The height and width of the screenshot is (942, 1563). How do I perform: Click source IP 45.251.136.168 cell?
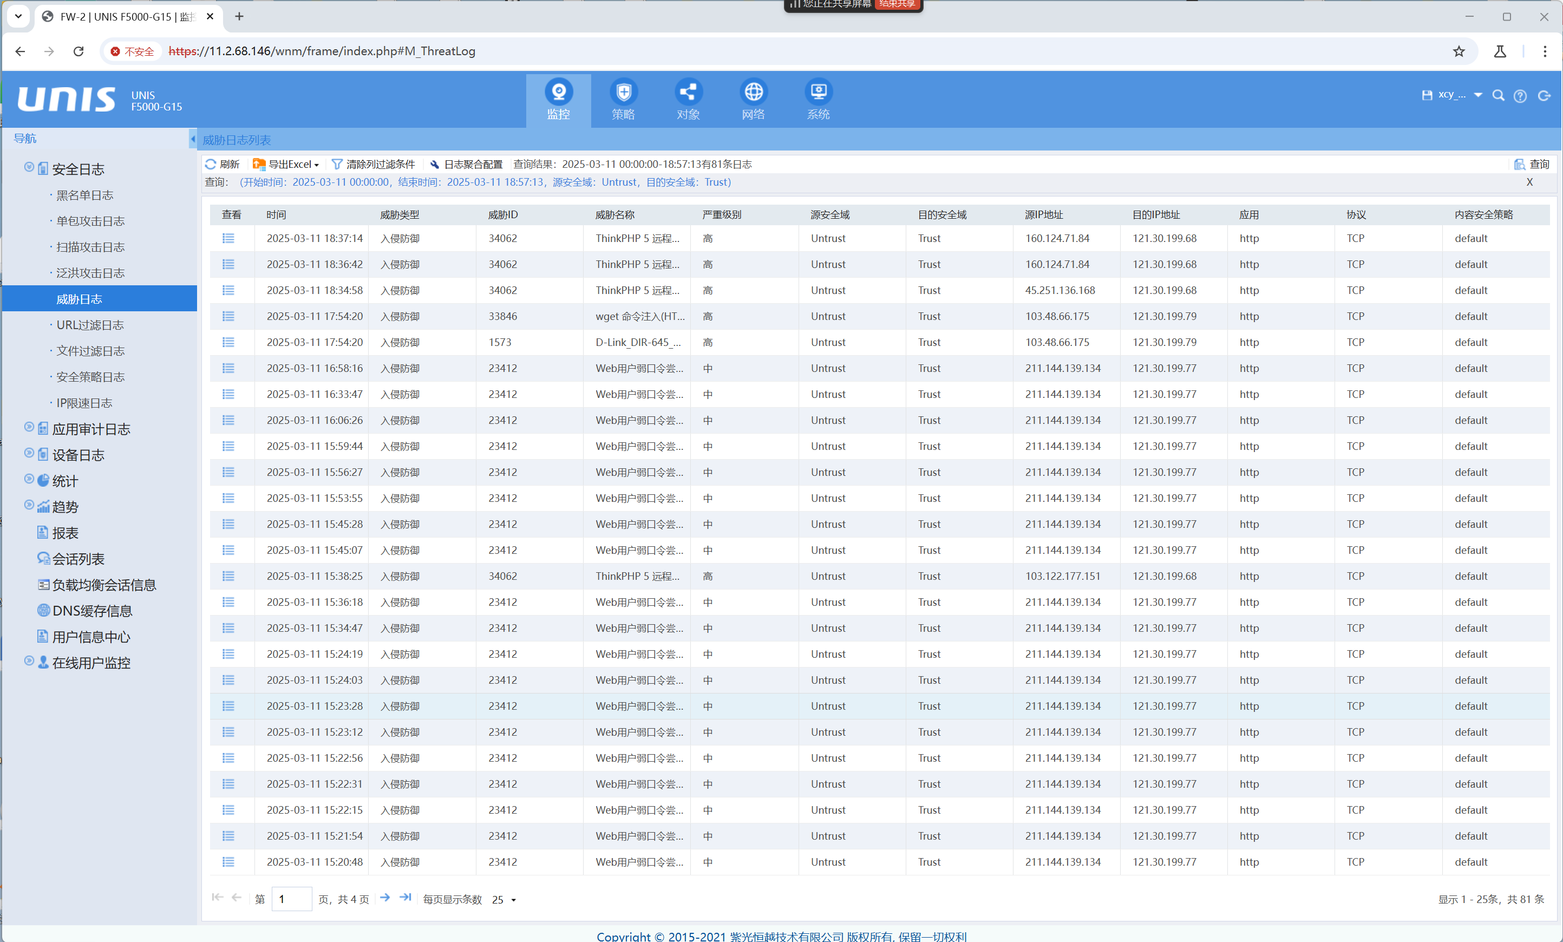pos(1060,291)
